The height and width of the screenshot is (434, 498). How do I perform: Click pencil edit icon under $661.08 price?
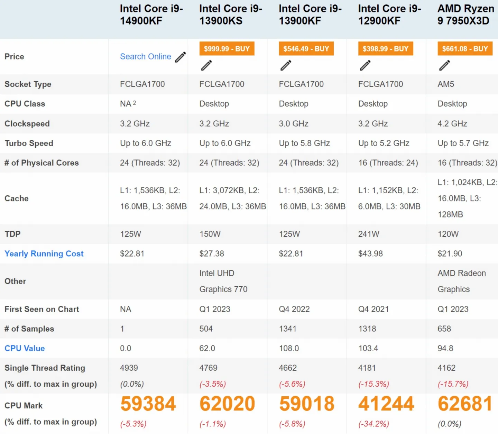point(445,65)
